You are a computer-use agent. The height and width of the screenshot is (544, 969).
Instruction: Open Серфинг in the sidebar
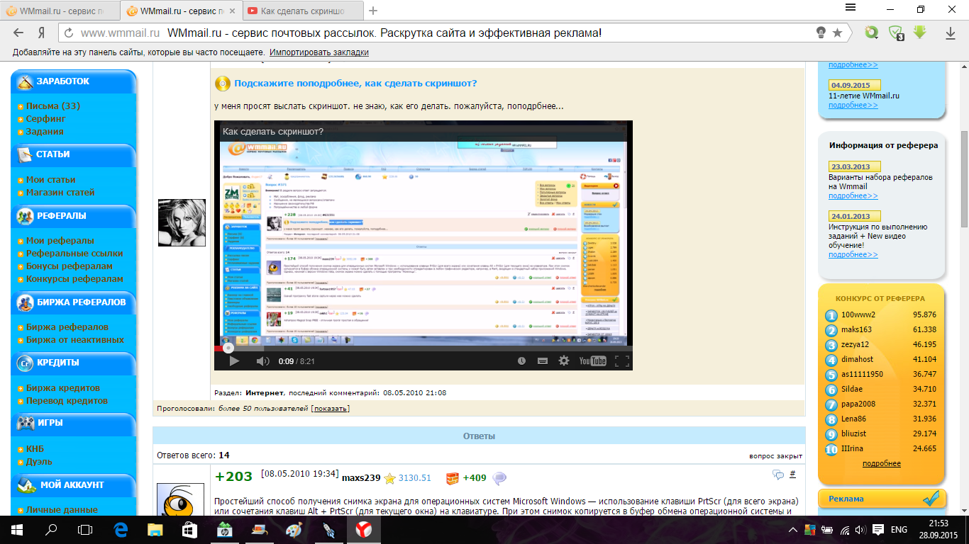coord(45,119)
